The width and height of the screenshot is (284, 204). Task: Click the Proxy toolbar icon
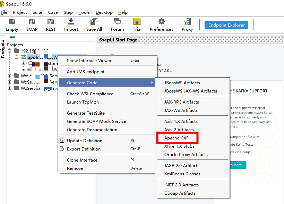pos(187,21)
